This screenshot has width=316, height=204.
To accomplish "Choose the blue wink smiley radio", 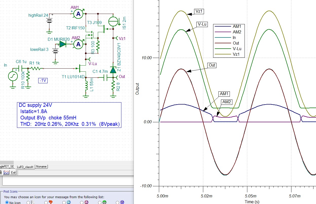I will point(64,202).
